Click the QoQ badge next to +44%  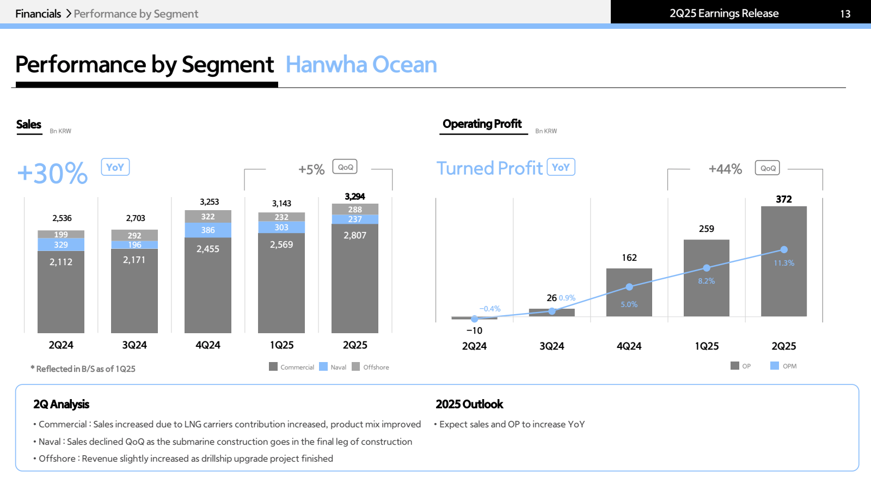pos(768,168)
